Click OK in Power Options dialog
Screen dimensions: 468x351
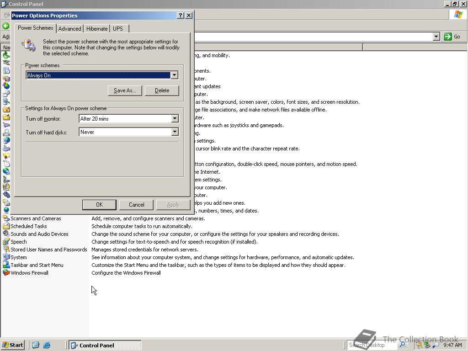click(99, 205)
